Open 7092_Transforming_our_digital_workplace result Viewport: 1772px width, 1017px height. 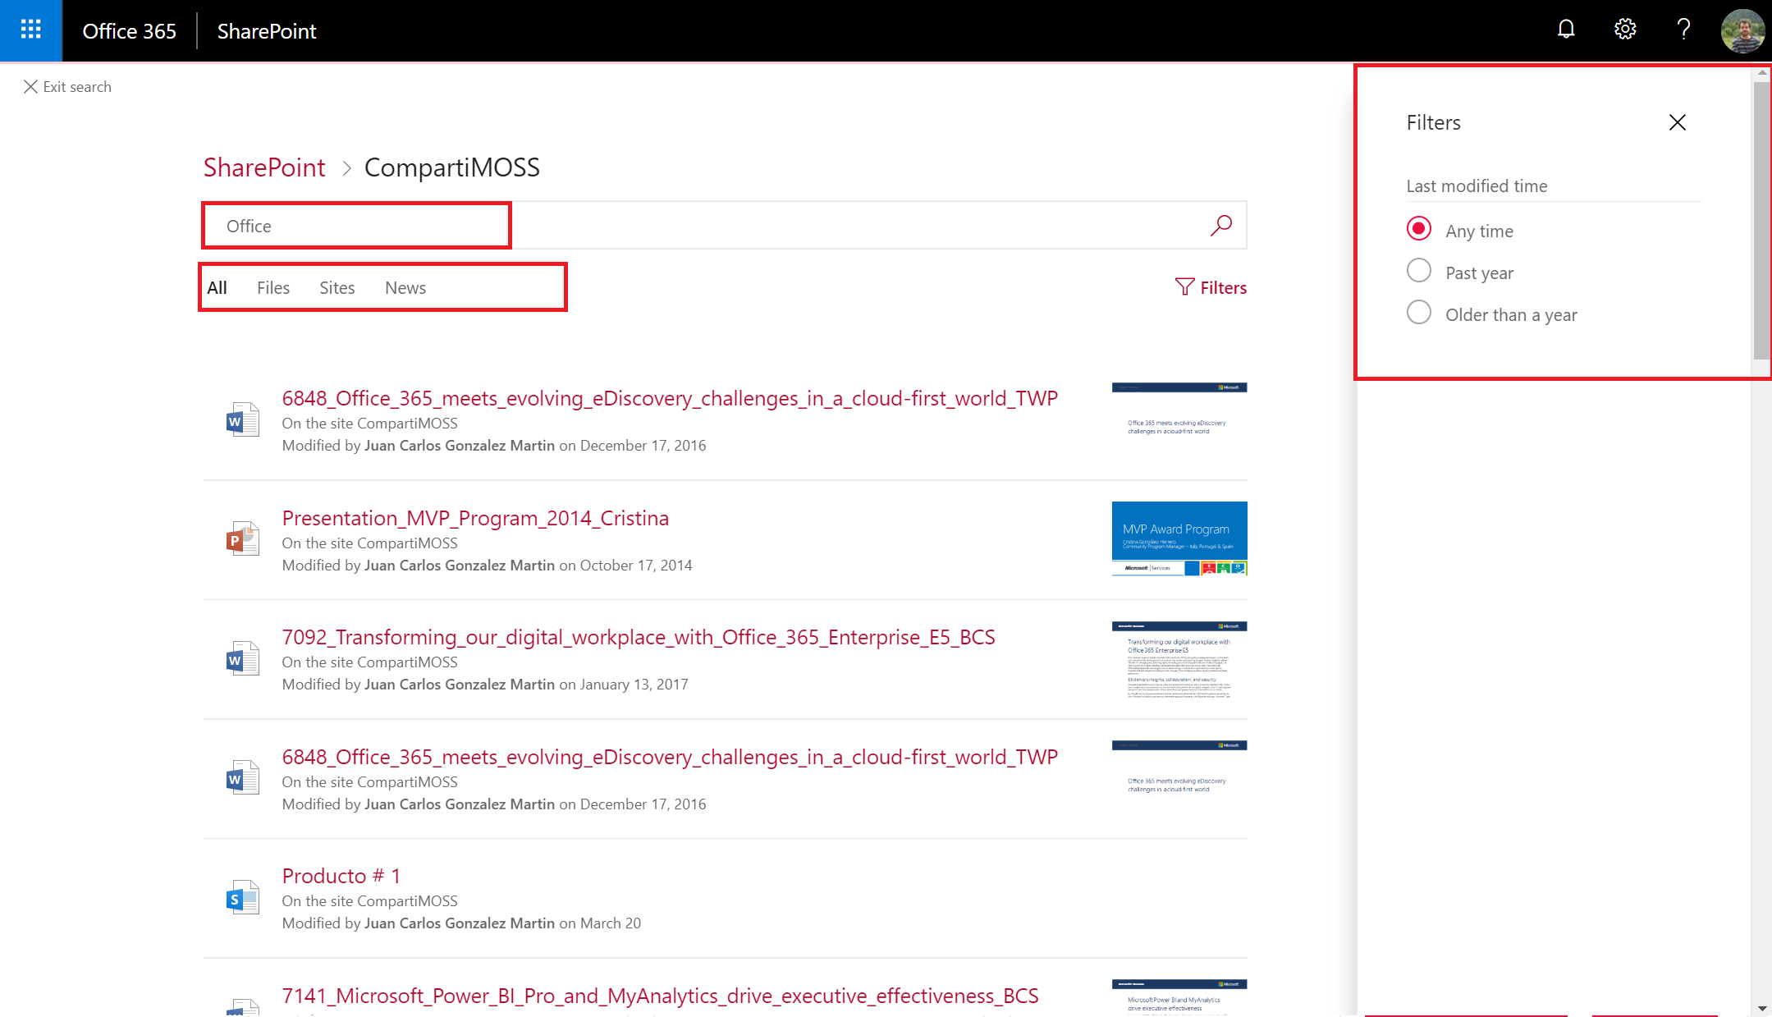point(639,637)
